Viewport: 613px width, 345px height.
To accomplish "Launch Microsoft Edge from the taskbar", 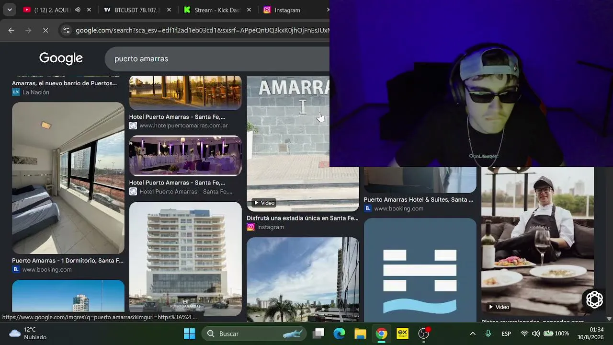I will point(339,333).
